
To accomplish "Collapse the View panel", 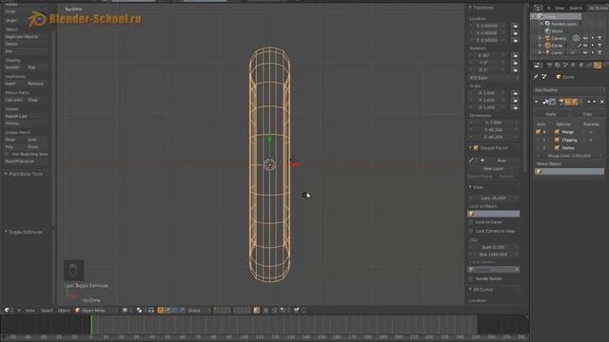I will point(470,187).
